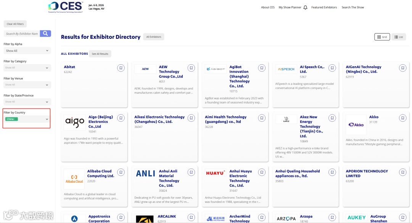This screenshot has height=223, width=412.
Task: Click the AISPEECH logo thumbnail
Action: click(x=286, y=69)
